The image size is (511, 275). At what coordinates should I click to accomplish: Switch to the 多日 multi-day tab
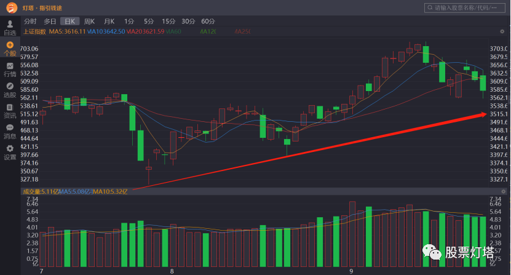[x=50, y=21]
